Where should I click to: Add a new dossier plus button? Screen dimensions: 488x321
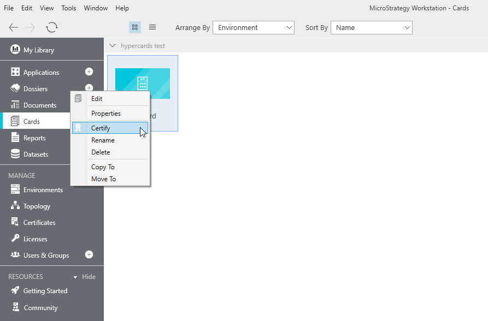(89, 88)
